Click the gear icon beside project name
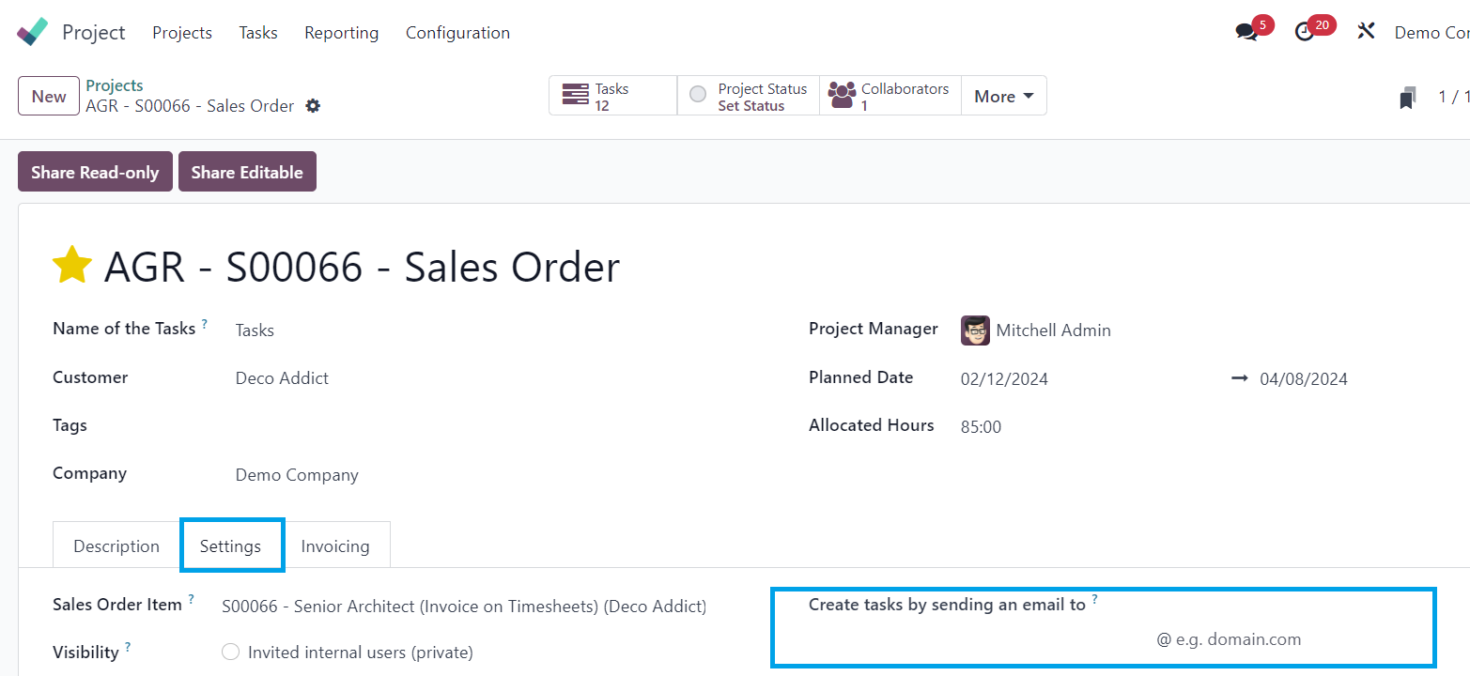Screen dimensions: 1470x676 (x=313, y=106)
